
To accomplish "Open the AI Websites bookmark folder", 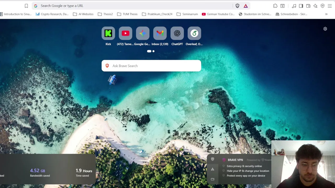I will [x=83, y=14].
